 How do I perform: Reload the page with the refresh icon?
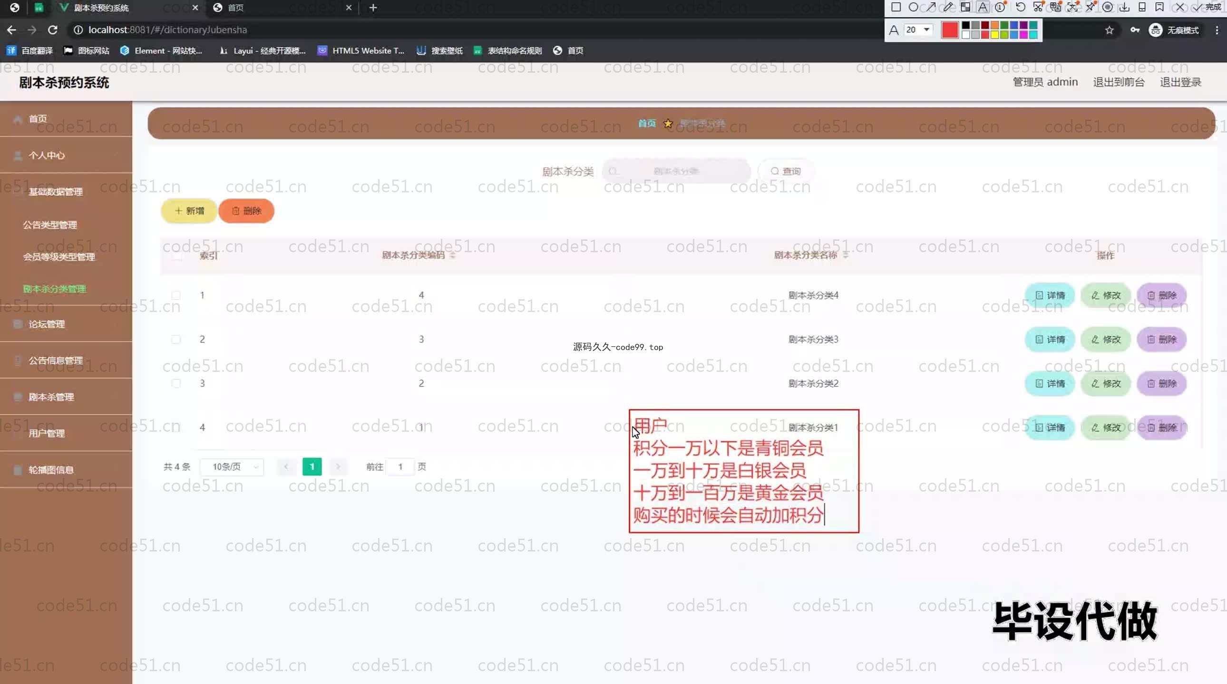tap(52, 30)
